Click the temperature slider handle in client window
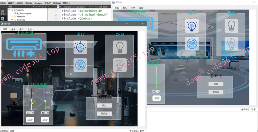This screenshot has width=258, height=132. [x=31, y=99]
